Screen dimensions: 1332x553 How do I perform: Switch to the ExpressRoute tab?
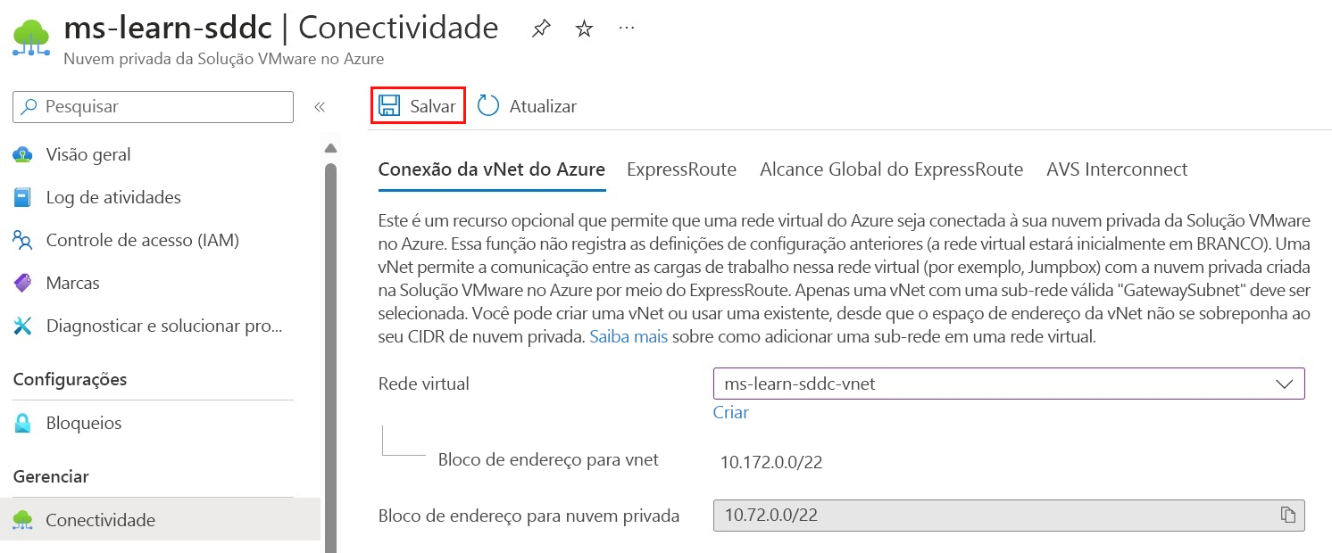(681, 169)
